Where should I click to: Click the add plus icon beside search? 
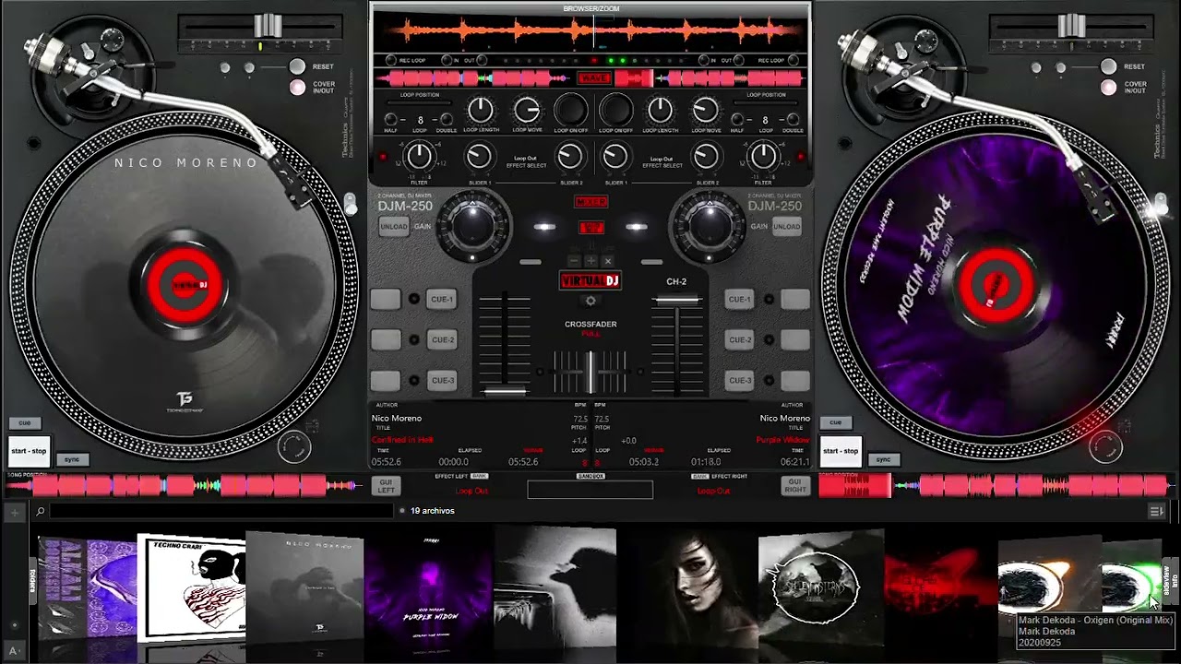(x=15, y=511)
